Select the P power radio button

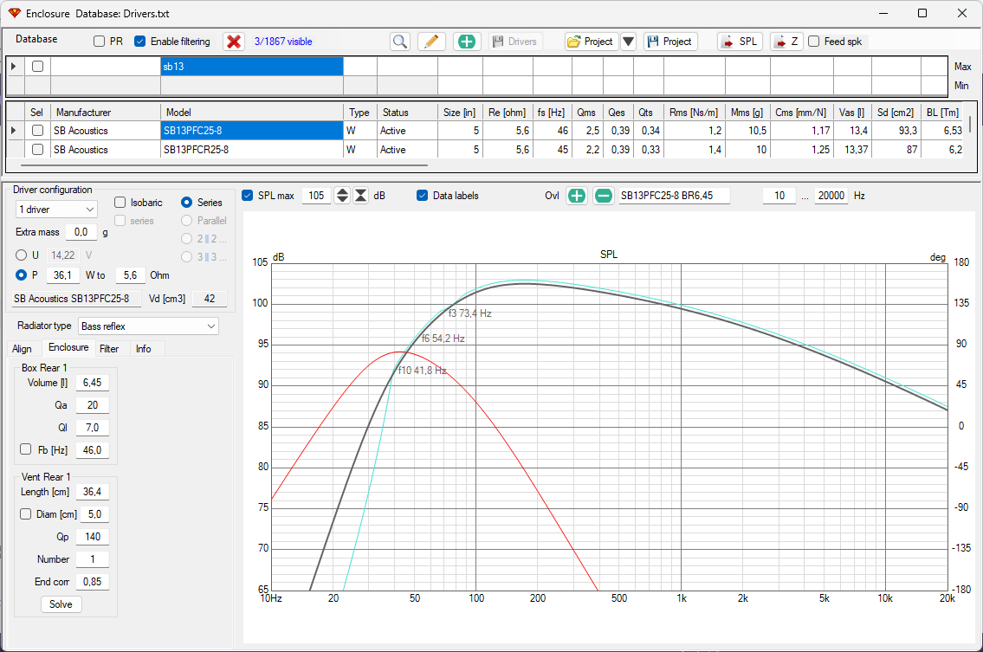pos(22,275)
